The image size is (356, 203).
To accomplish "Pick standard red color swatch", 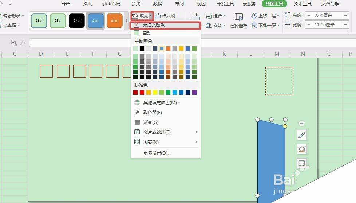I will 142,93.
